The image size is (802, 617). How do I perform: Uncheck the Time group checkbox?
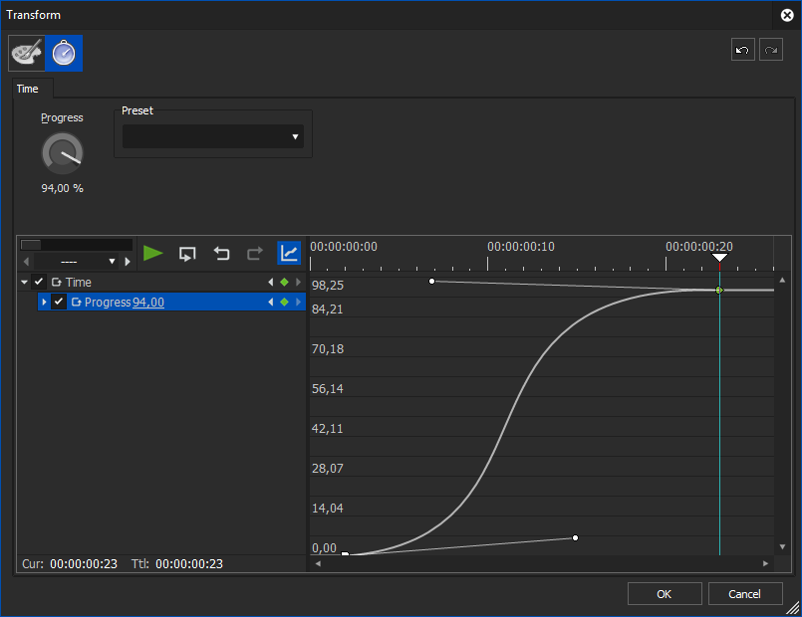tap(39, 282)
